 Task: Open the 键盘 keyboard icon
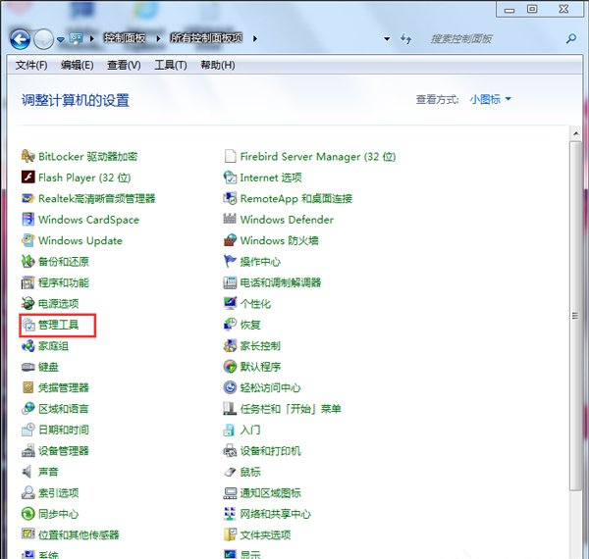27,367
